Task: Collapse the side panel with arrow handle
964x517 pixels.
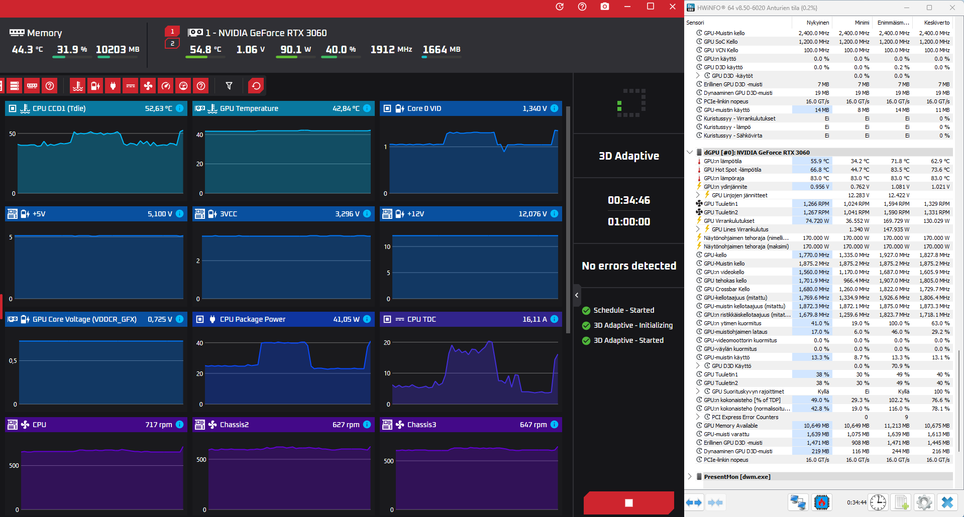Action: coord(577,295)
